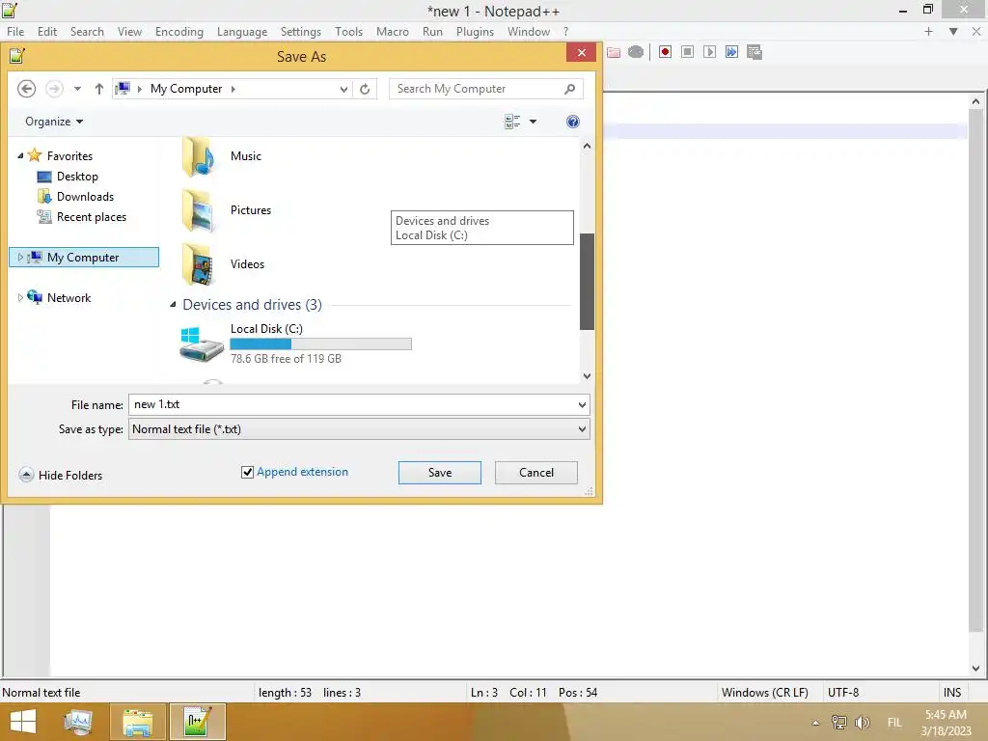The image size is (988, 741).
Task: Collapse the Favorites tree group
Action: [x=20, y=155]
